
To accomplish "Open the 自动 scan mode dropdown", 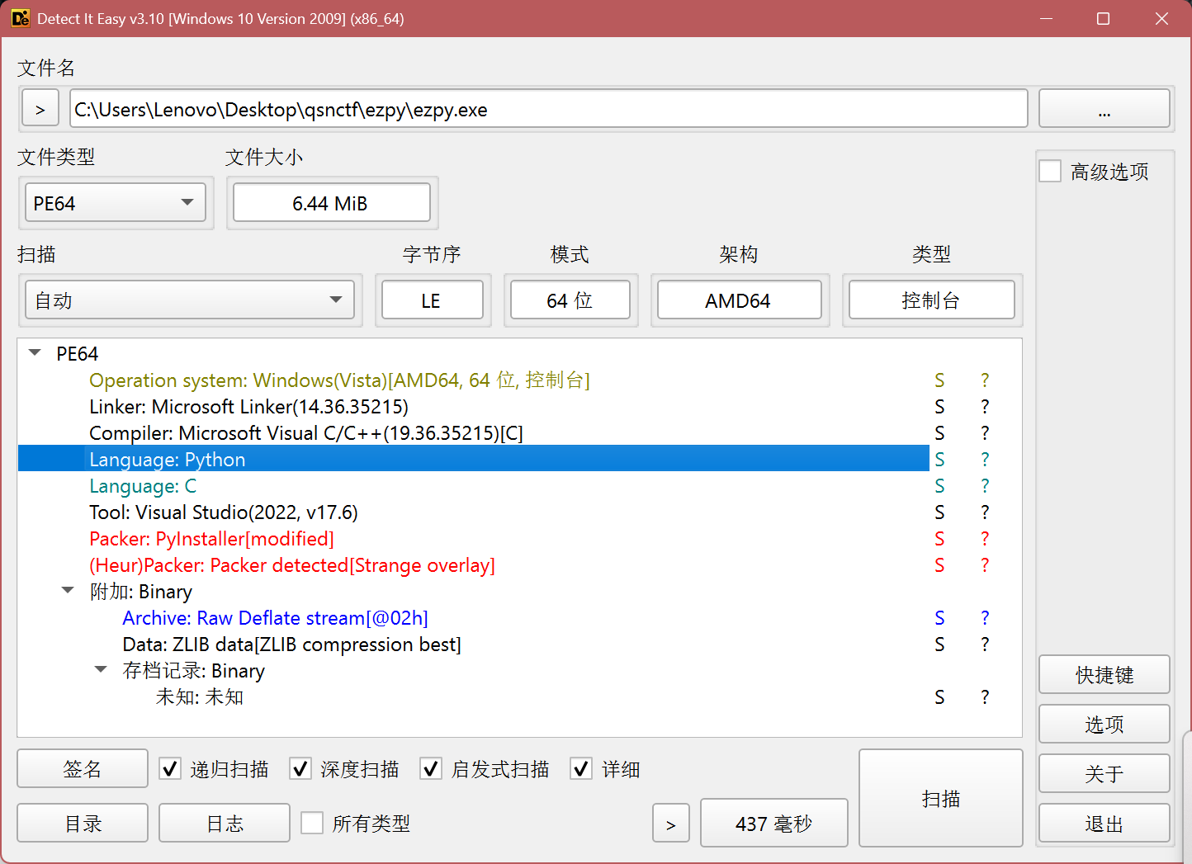I will coord(190,300).
